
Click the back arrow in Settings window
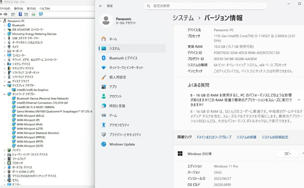(x=101, y=6)
